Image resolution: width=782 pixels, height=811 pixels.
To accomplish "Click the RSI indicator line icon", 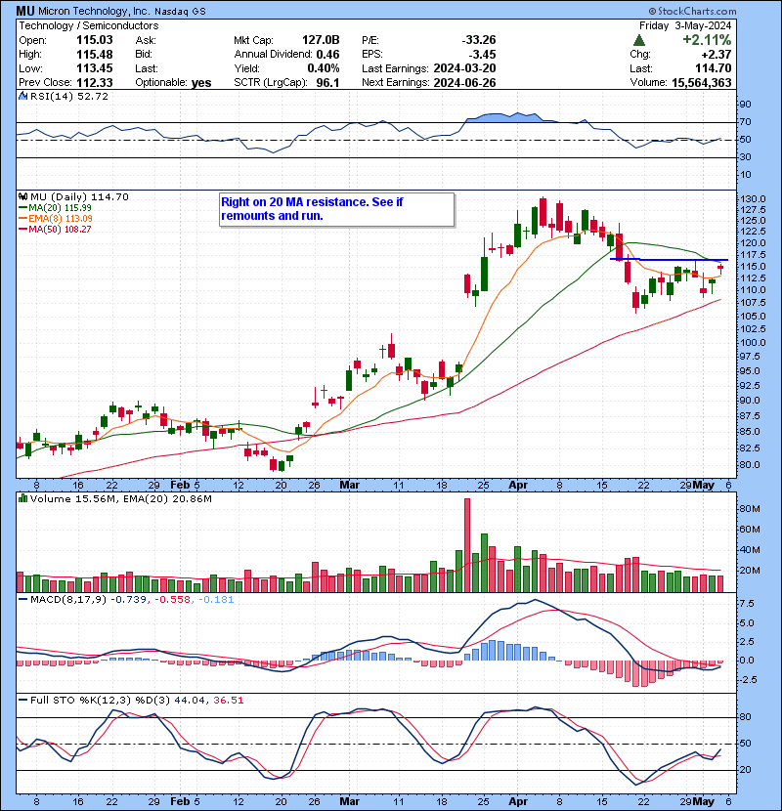I will pos(22,96).
